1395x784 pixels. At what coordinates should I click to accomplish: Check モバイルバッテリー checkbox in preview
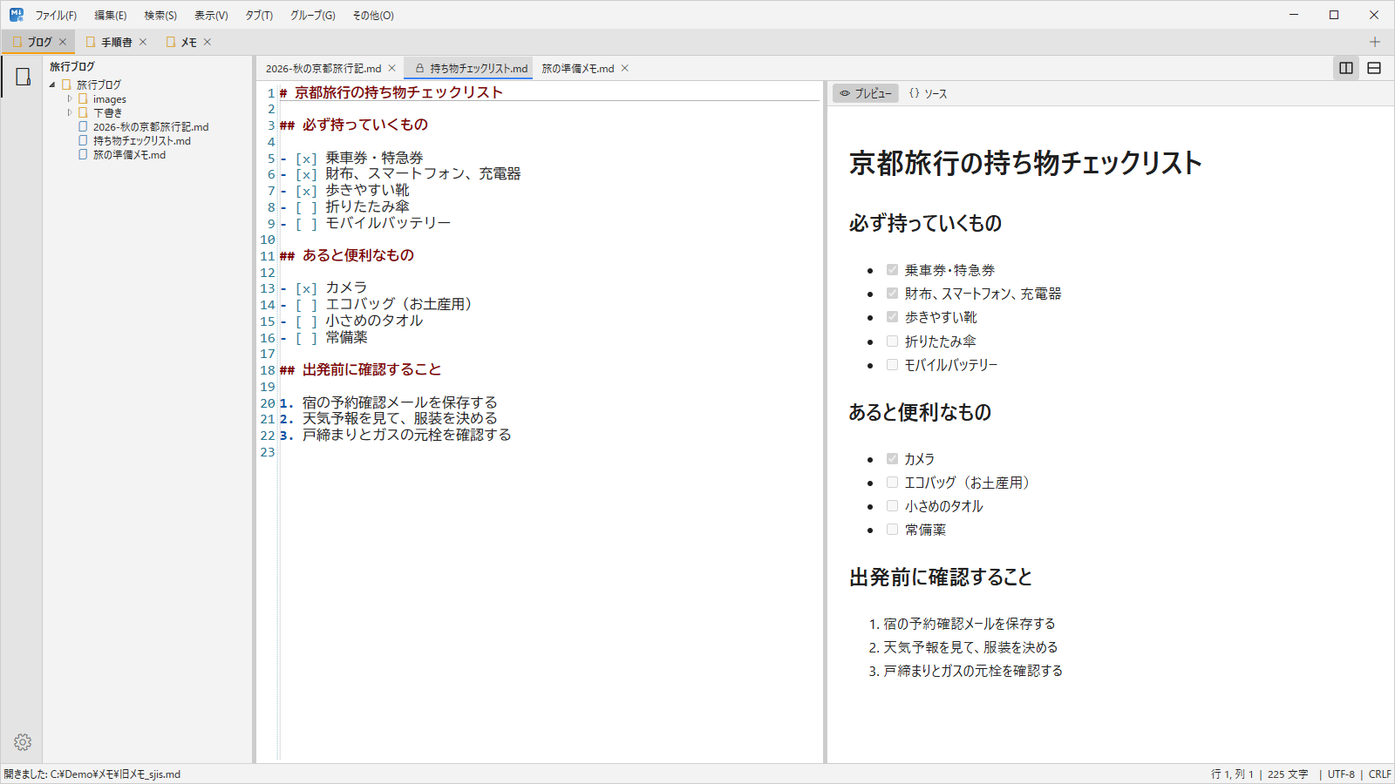click(892, 365)
